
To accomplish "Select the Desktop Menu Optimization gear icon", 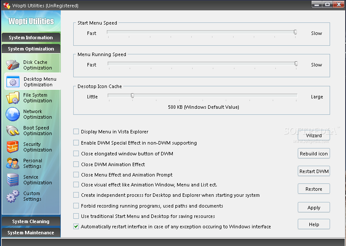I will 13,82.
